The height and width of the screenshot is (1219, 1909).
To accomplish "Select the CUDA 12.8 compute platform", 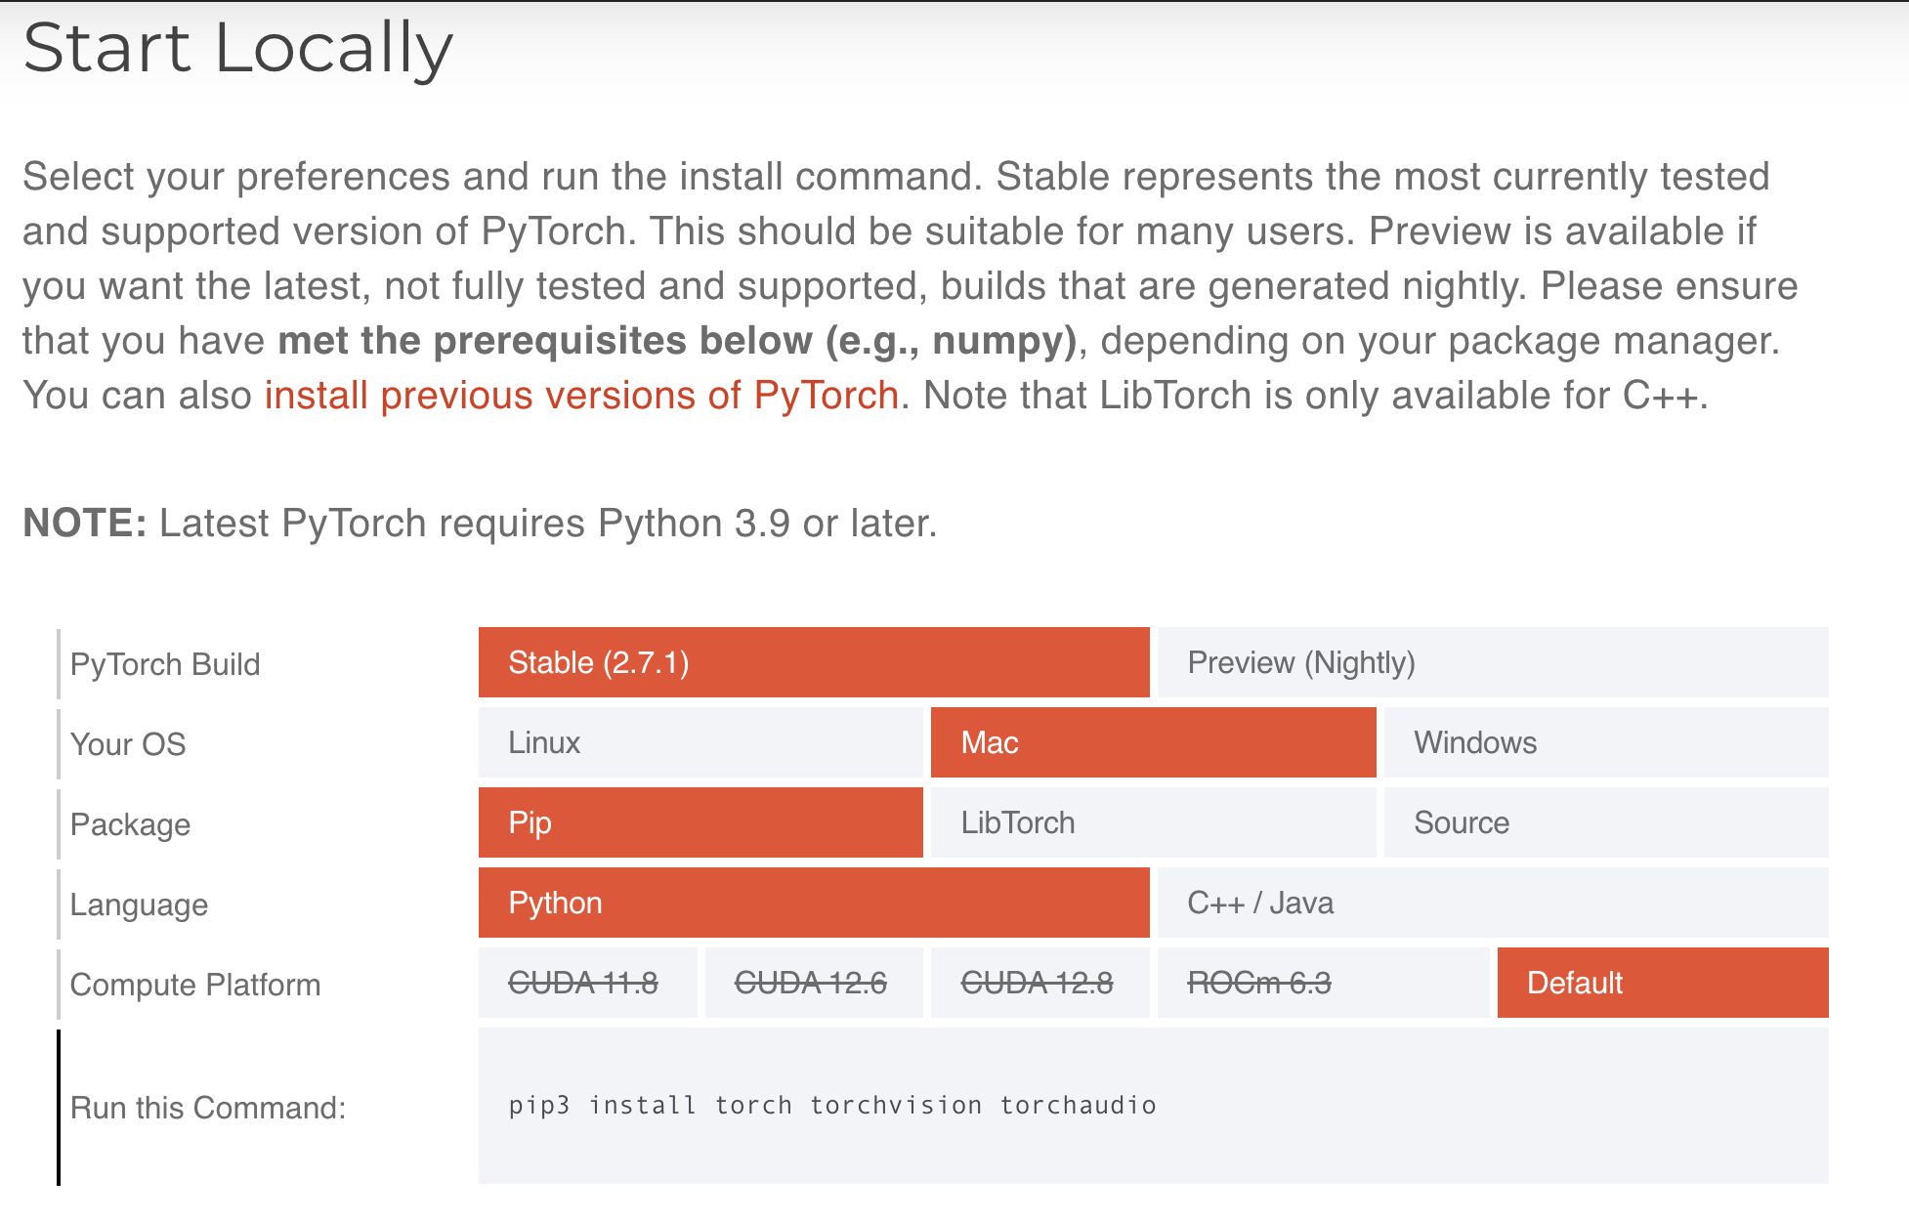I will 1039,983.
